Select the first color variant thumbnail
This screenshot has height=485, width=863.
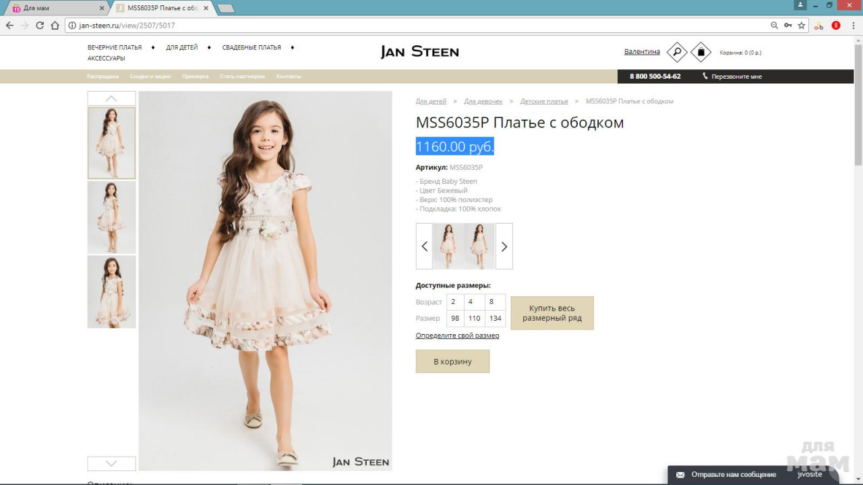click(x=448, y=247)
